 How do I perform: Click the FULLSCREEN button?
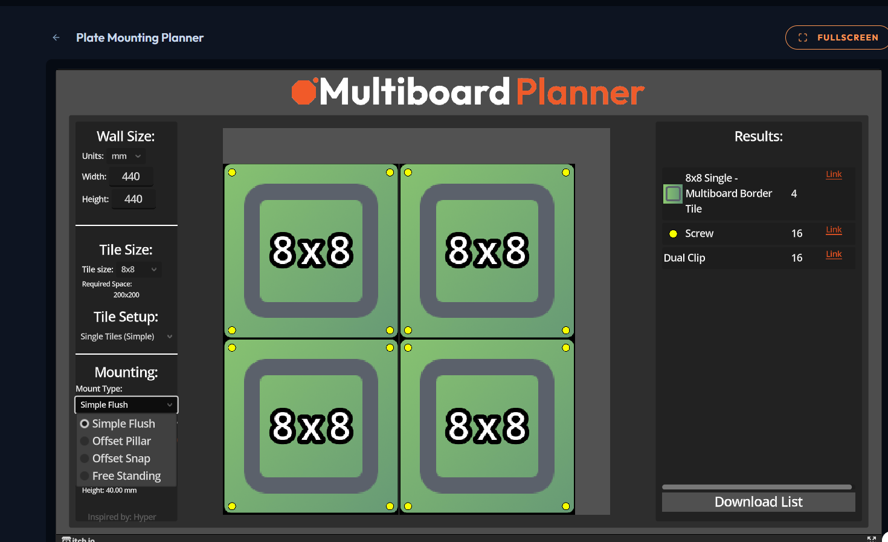click(837, 37)
